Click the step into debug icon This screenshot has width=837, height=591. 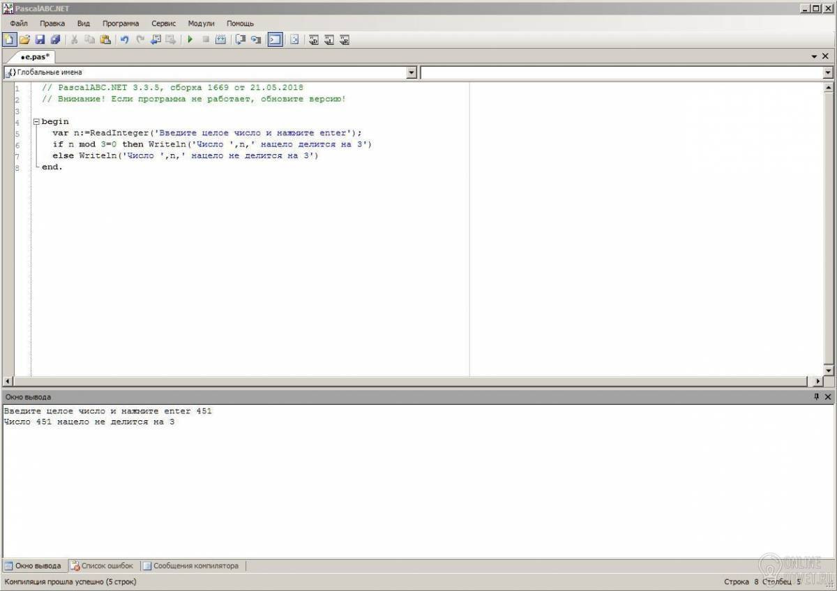pos(256,40)
